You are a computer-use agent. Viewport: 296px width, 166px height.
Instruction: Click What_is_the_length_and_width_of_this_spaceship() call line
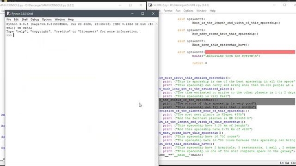pyautogui.click(x=236, y=23)
